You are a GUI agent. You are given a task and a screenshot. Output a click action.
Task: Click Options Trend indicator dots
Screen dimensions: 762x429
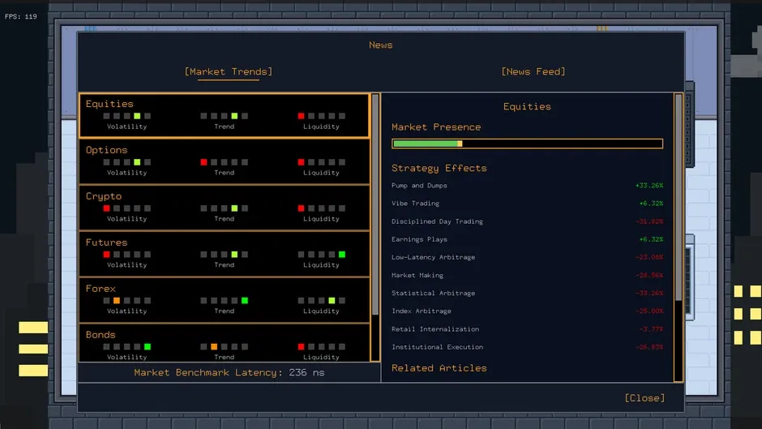coord(224,162)
